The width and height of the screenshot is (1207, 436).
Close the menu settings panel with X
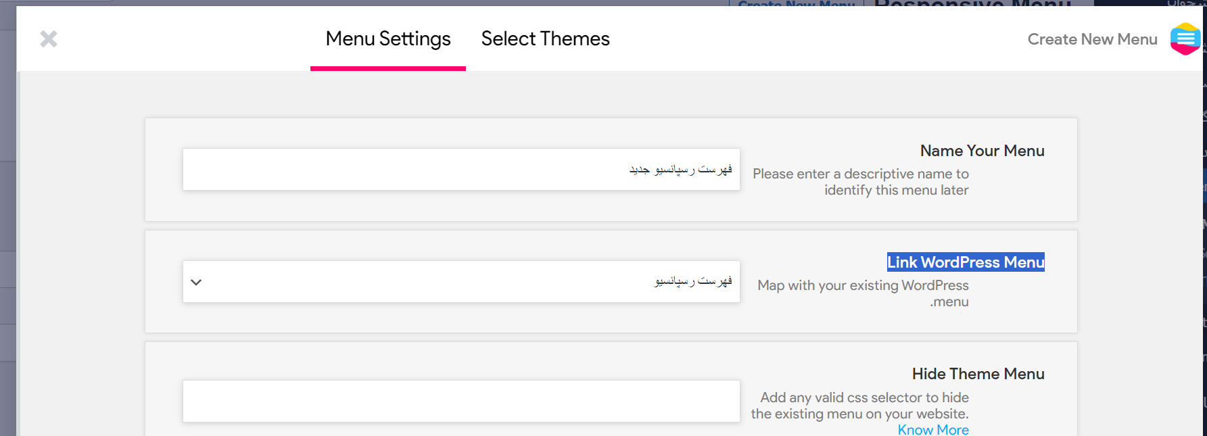49,39
